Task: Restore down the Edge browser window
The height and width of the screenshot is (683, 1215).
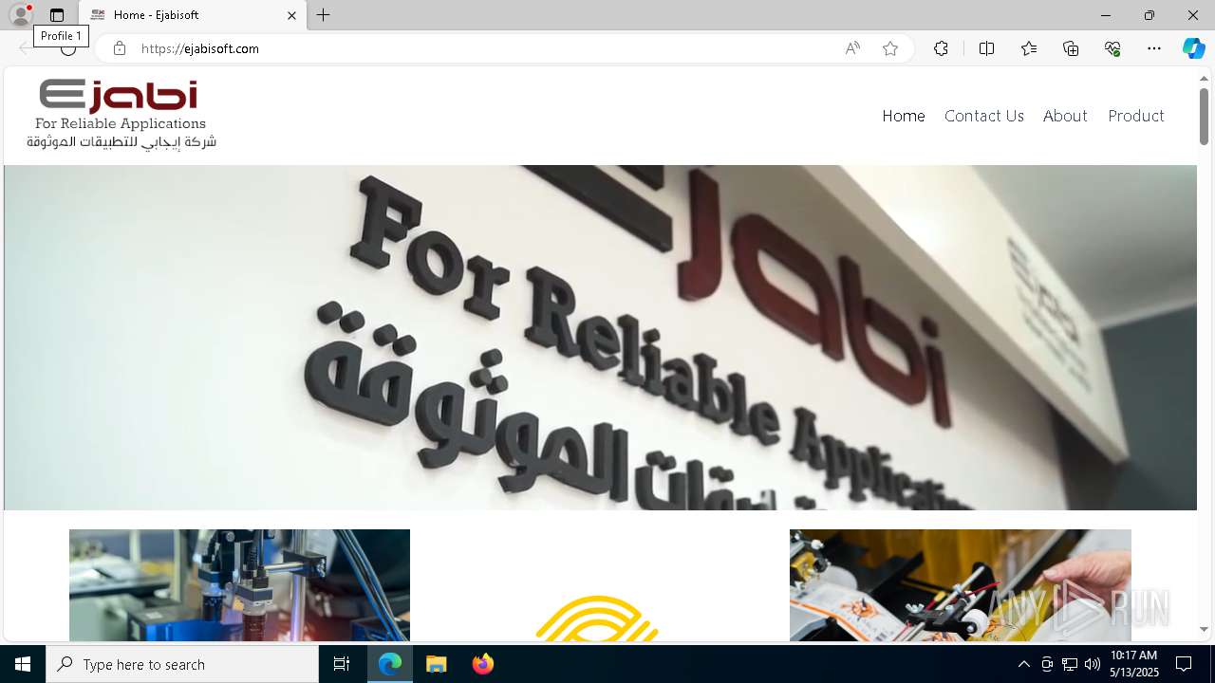Action: pyautogui.click(x=1150, y=15)
